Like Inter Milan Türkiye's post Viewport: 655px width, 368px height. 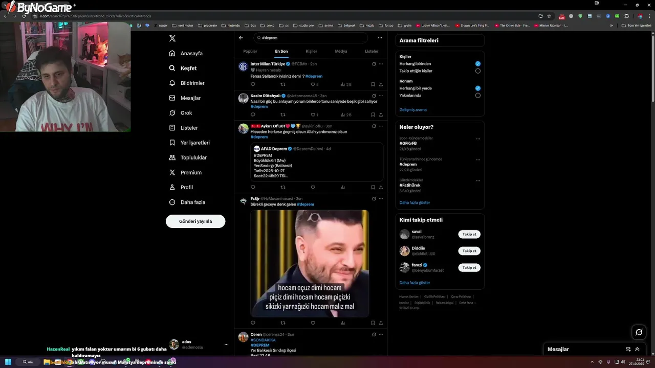[313, 84]
